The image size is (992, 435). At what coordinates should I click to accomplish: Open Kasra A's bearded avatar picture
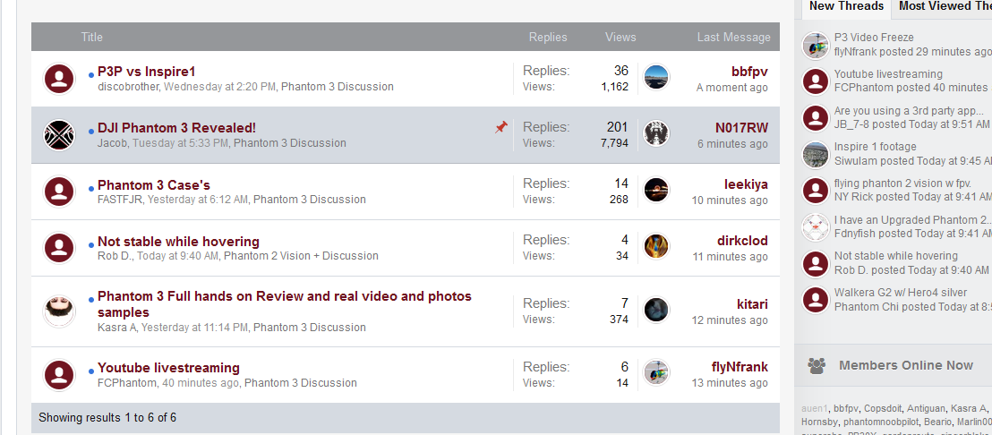[59, 311]
